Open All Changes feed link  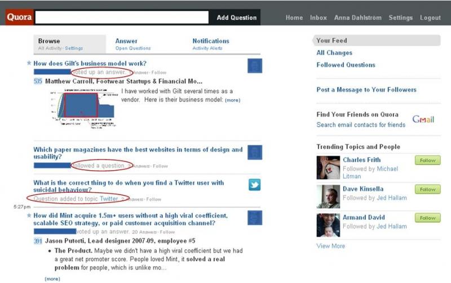(334, 52)
